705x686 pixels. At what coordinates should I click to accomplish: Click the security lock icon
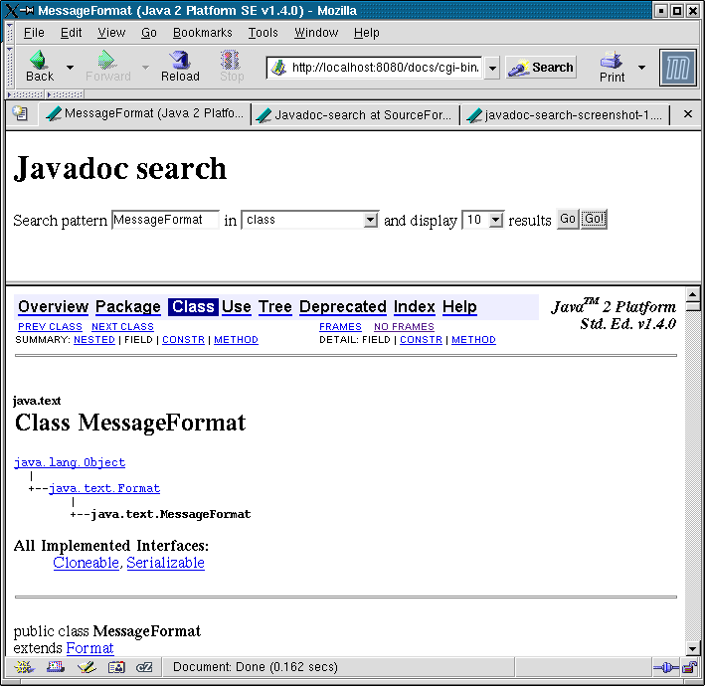[x=689, y=667]
